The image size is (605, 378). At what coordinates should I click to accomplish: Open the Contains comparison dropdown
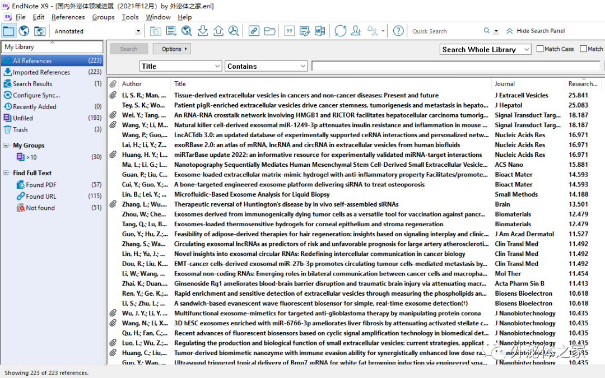[x=266, y=66]
